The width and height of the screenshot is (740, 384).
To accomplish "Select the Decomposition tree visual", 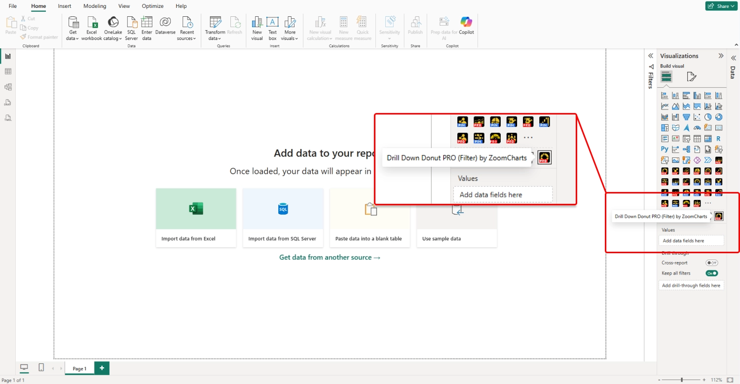I will click(686, 149).
